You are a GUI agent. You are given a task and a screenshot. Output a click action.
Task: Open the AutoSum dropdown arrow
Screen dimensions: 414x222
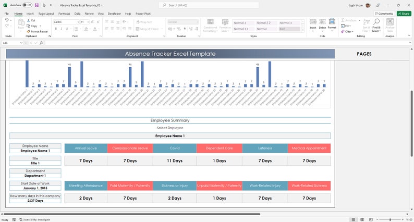pyautogui.click(x=359, y=20)
